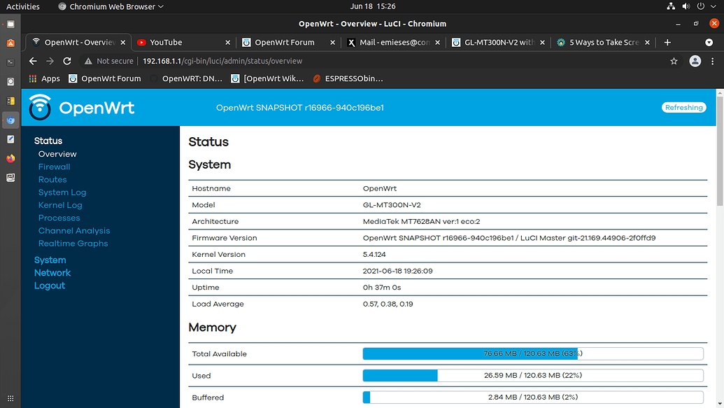Open the Chromium profile avatar
The width and height of the screenshot is (724, 408).
click(x=695, y=61)
